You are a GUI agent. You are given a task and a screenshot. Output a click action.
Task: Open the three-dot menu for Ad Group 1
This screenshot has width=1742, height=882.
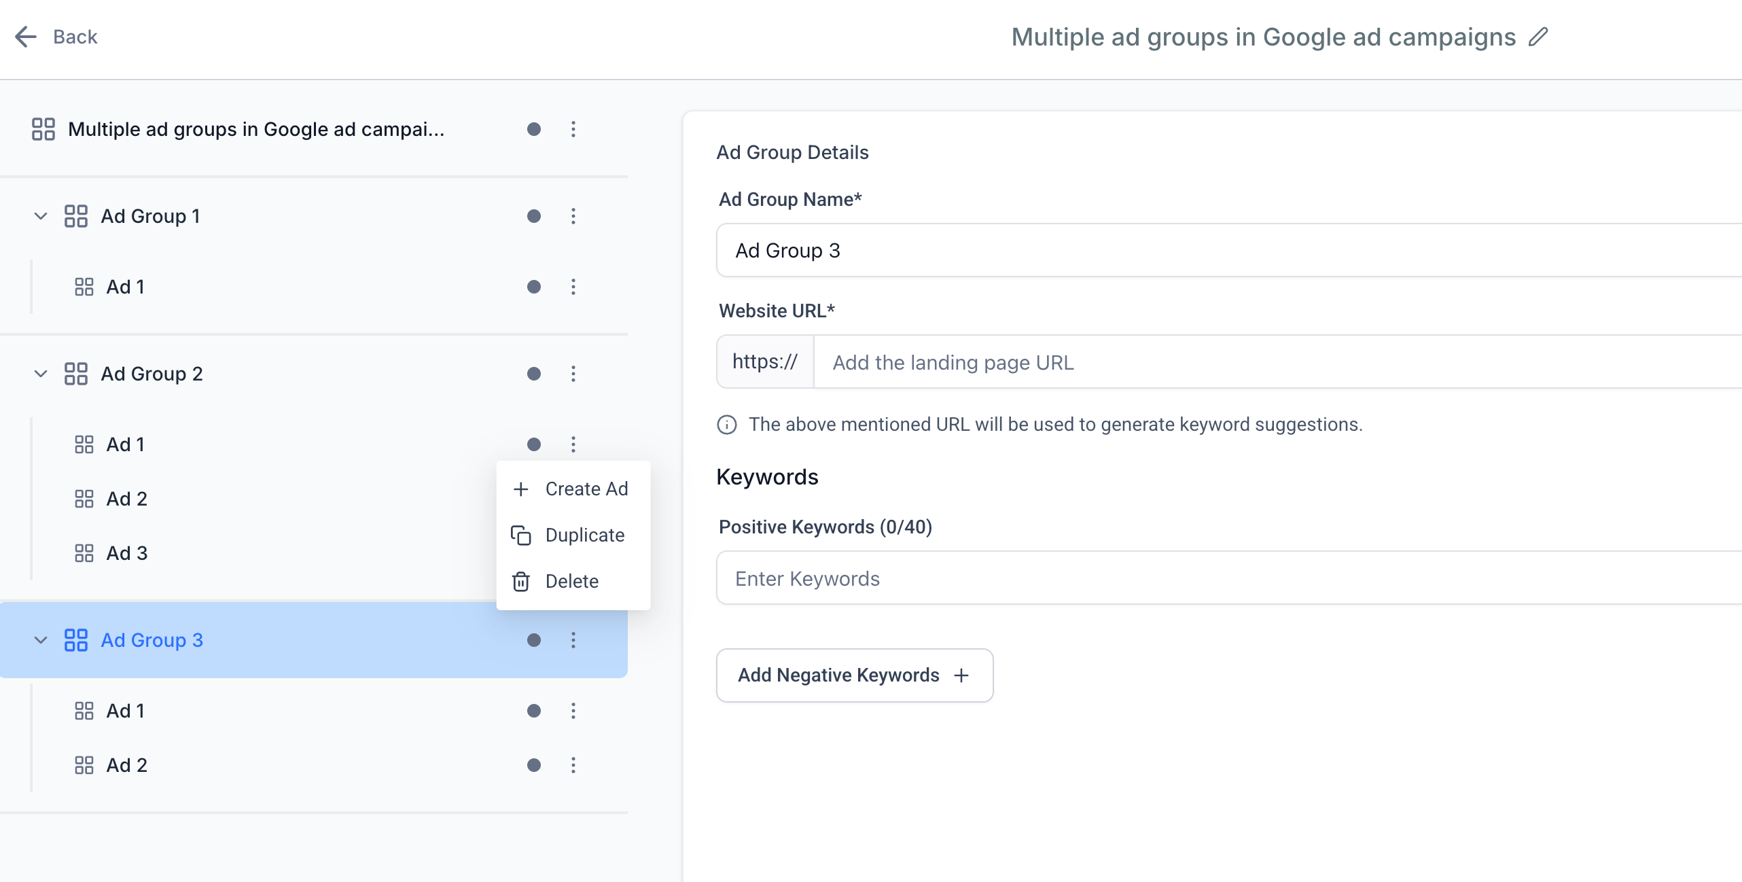[573, 216]
